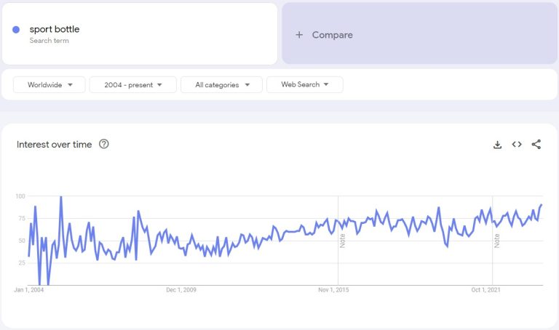Select the Note marker near Oct 1, 2021

point(497,240)
